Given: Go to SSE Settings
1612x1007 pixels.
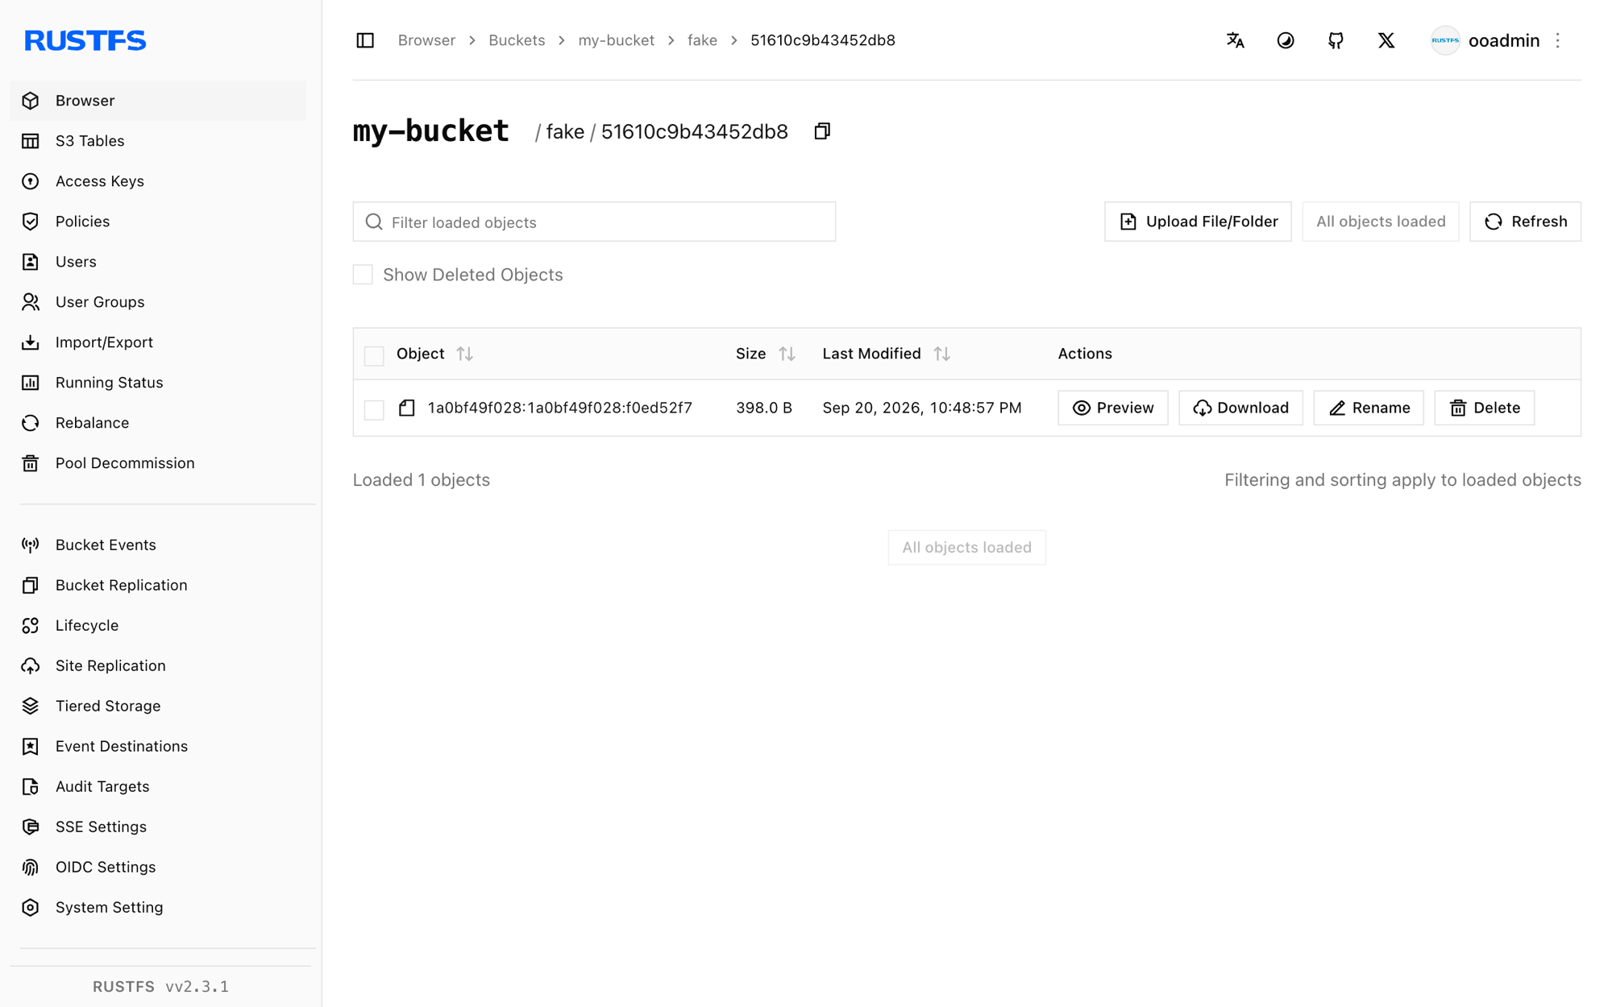Looking at the screenshot, I should tap(158, 827).
